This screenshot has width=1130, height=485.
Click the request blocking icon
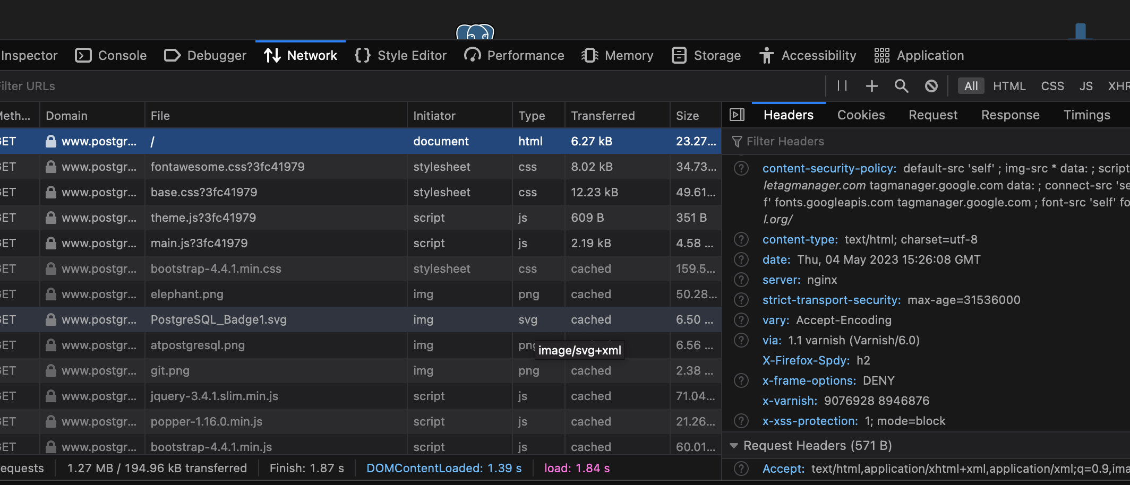[x=931, y=86]
